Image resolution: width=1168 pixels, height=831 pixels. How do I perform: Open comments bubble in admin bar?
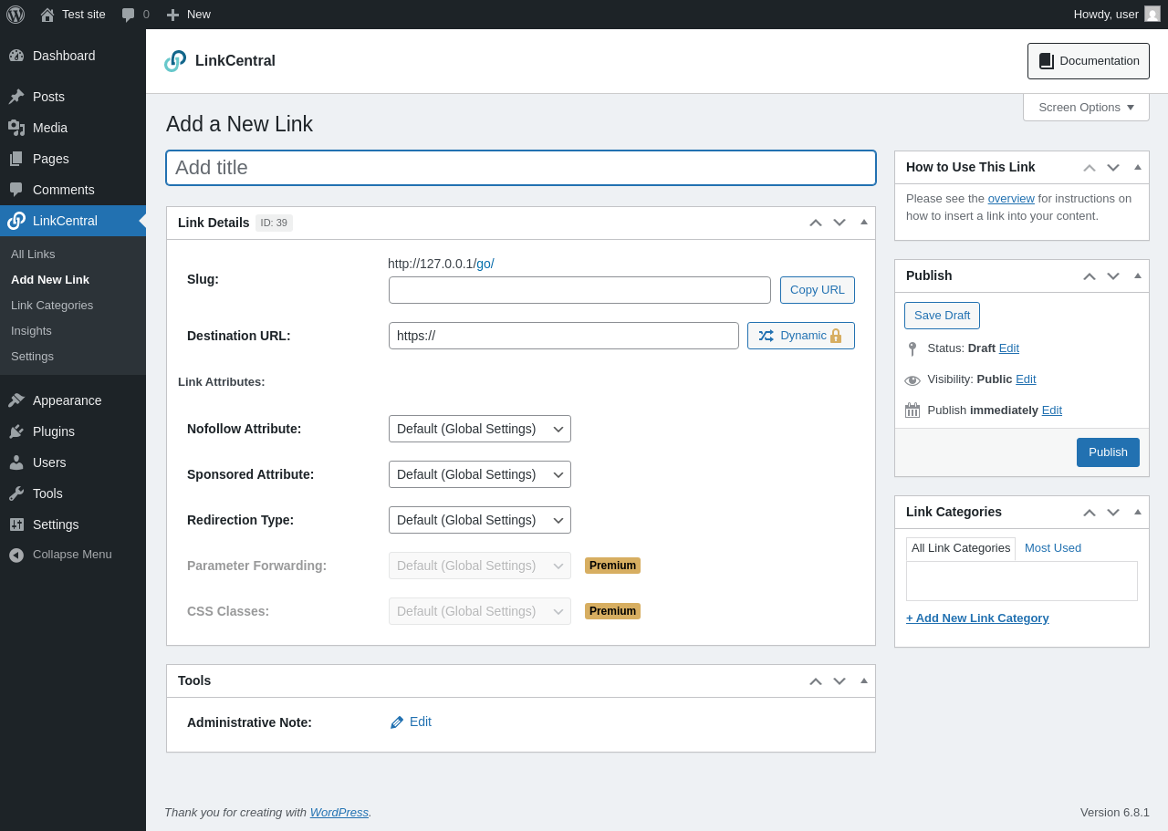(x=135, y=15)
